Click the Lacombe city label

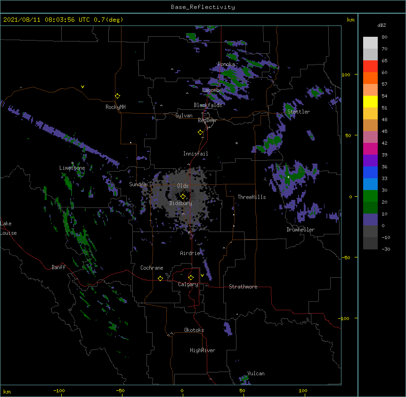(212, 90)
